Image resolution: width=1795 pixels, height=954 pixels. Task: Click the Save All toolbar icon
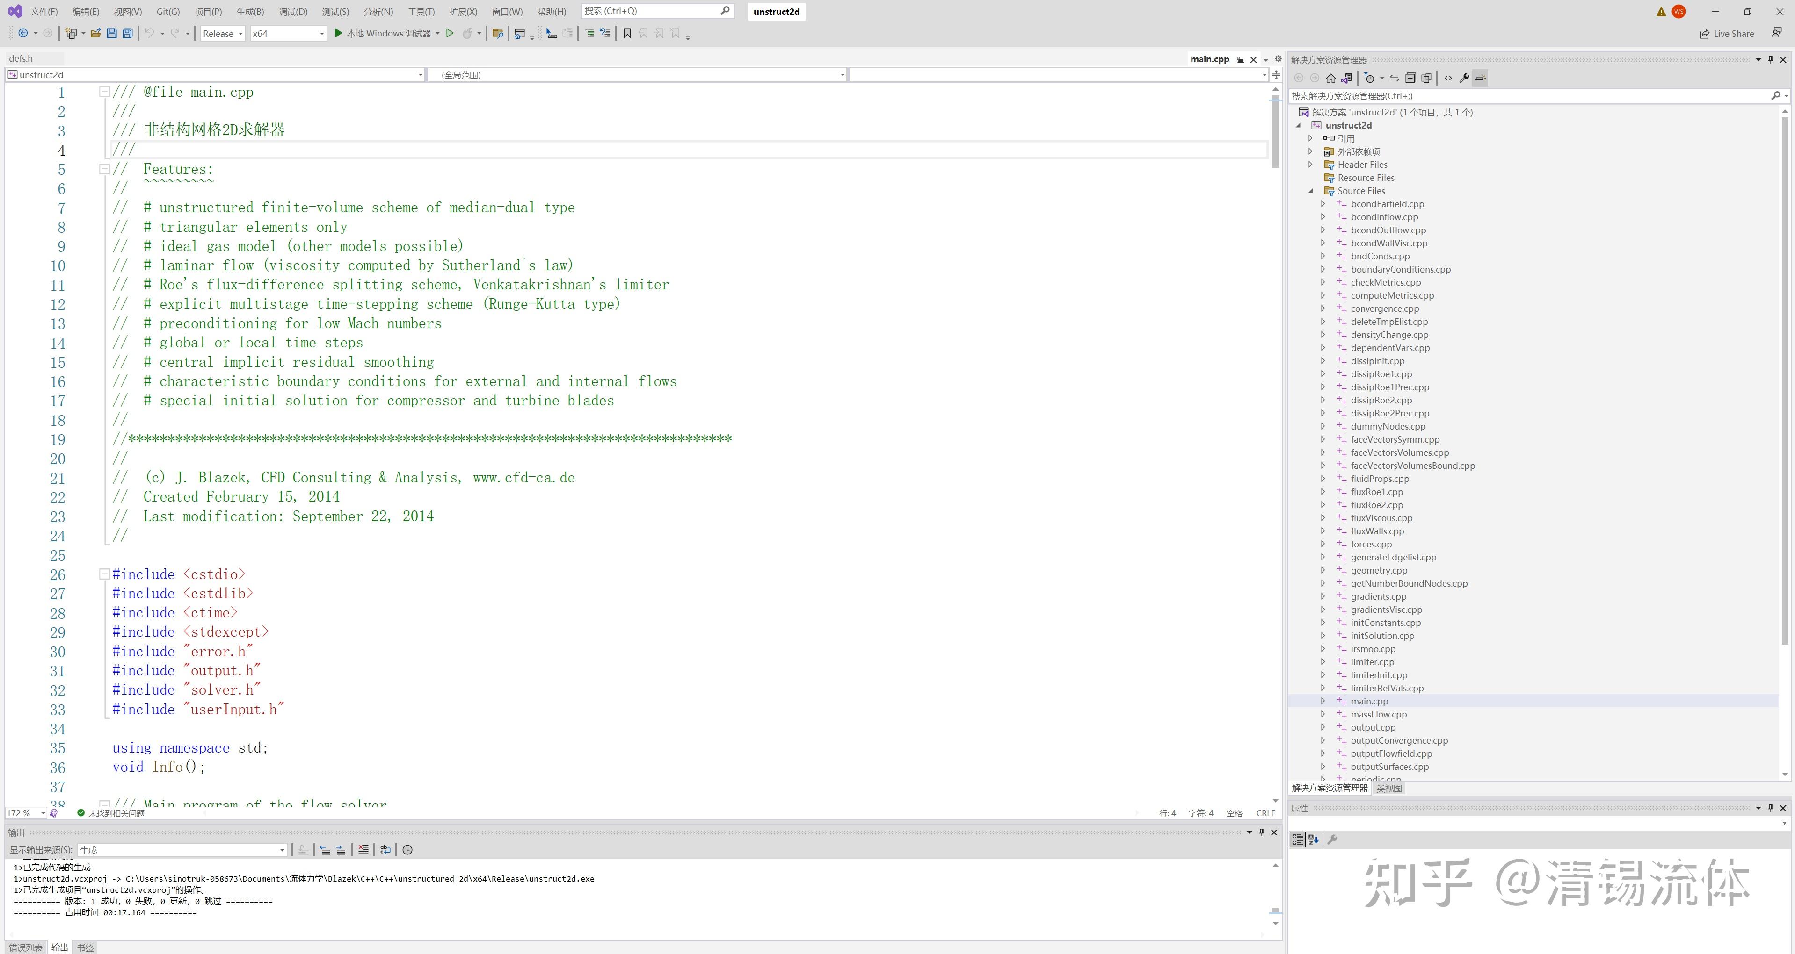point(128,34)
